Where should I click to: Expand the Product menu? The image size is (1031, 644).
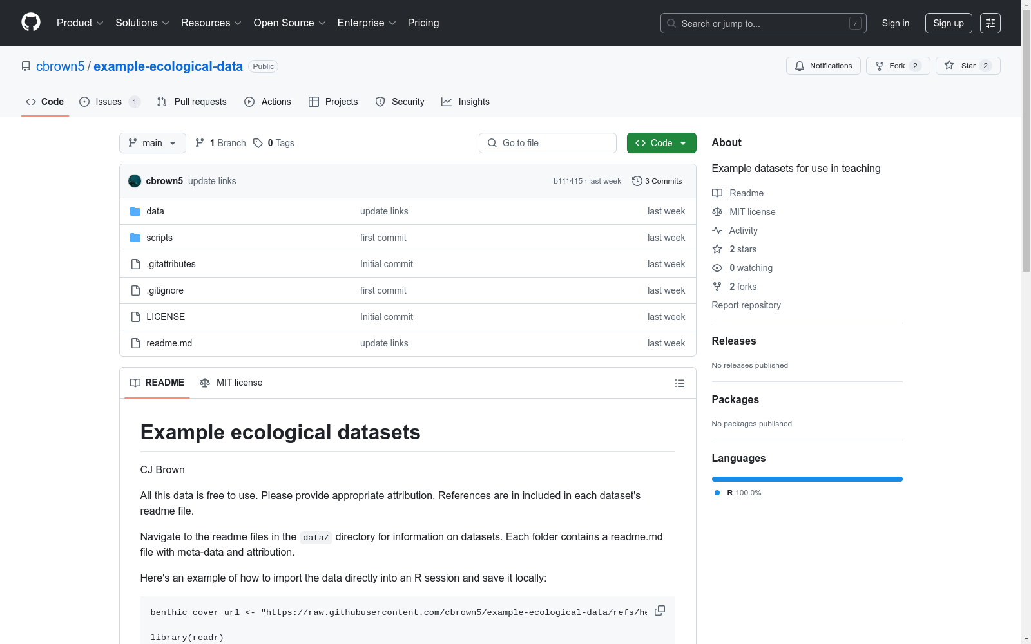80,23
